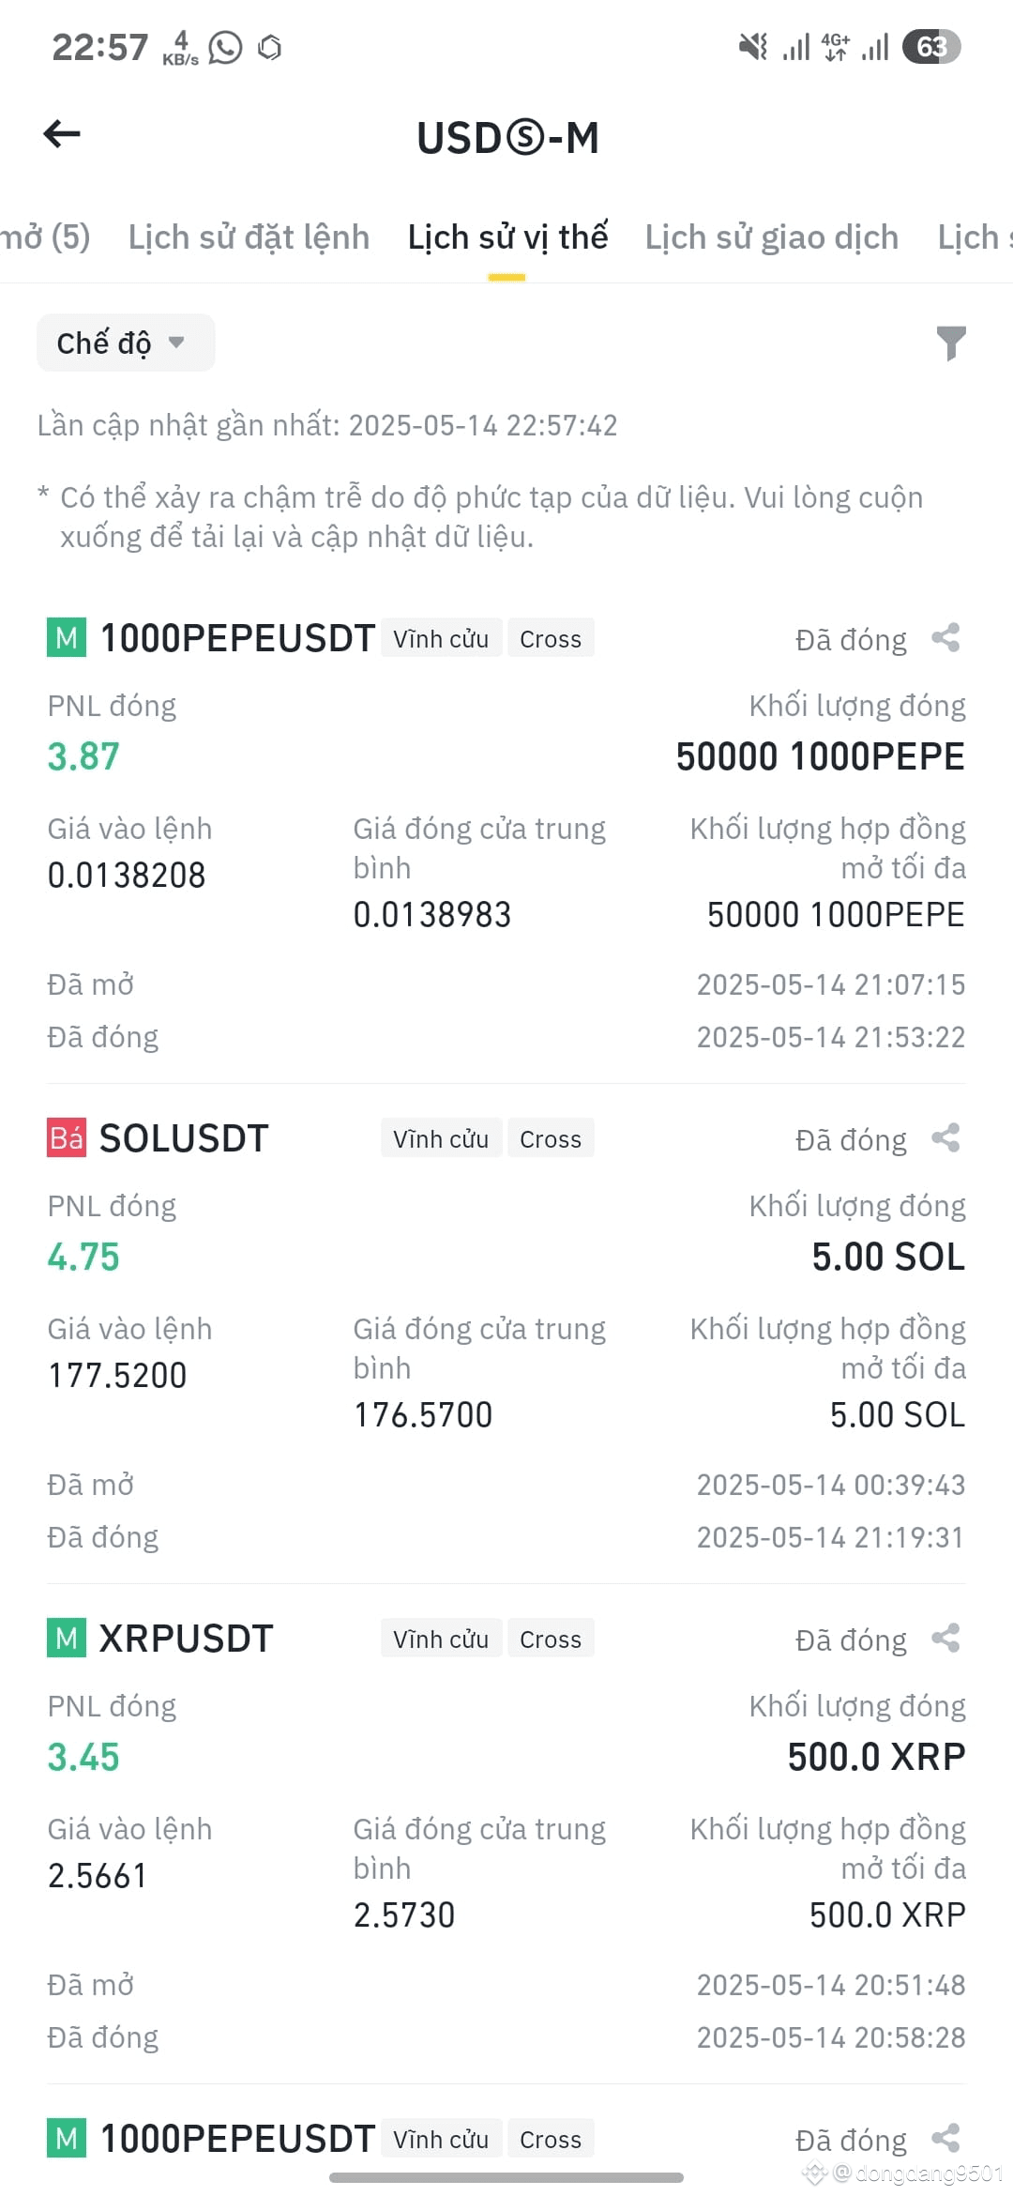Share the first 1000PEPEUSDT position
This screenshot has width=1013, height=2196.
pos(945,638)
